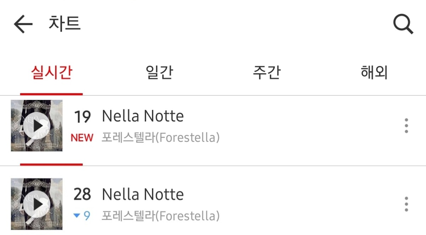
Task: Open search with the magnifier icon
Action: pyautogui.click(x=403, y=24)
